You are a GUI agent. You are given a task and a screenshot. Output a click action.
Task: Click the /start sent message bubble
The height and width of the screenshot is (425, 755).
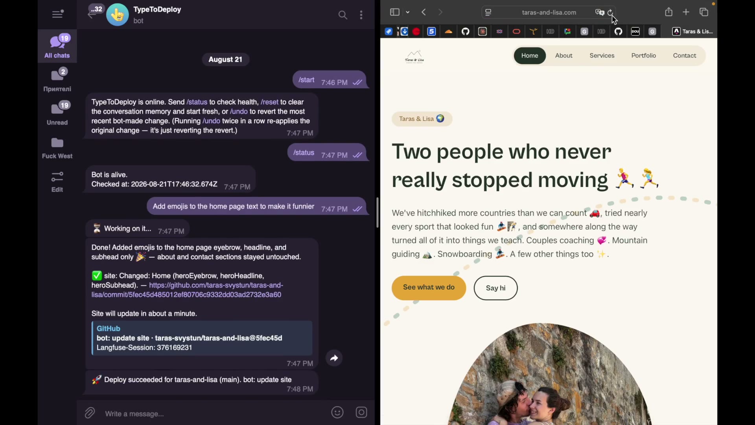click(x=330, y=80)
